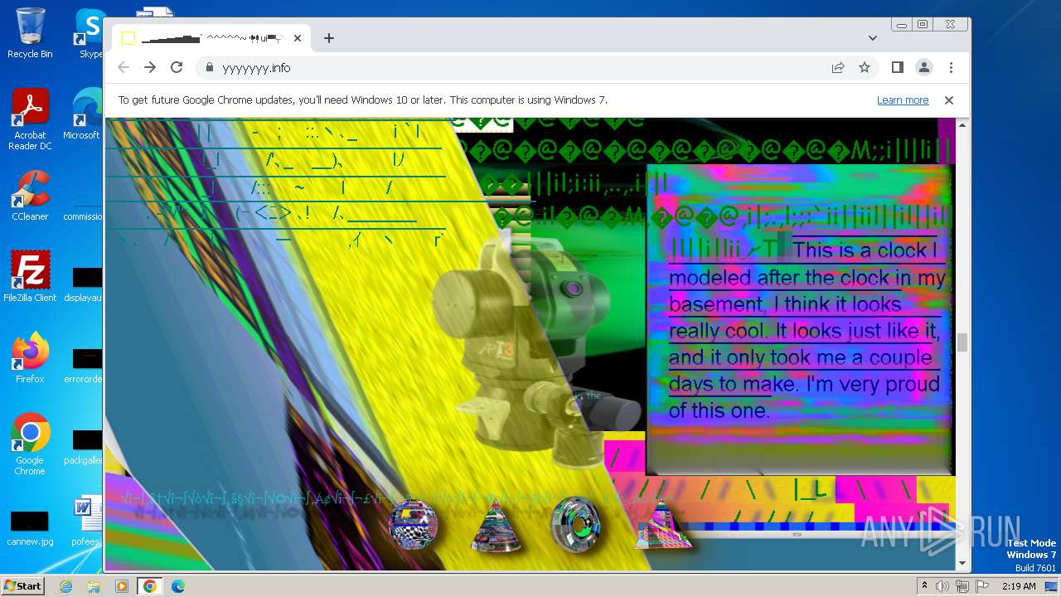Image resolution: width=1061 pixels, height=597 pixels.
Task: Click the text 'of this one.'
Action: (x=719, y=410)
